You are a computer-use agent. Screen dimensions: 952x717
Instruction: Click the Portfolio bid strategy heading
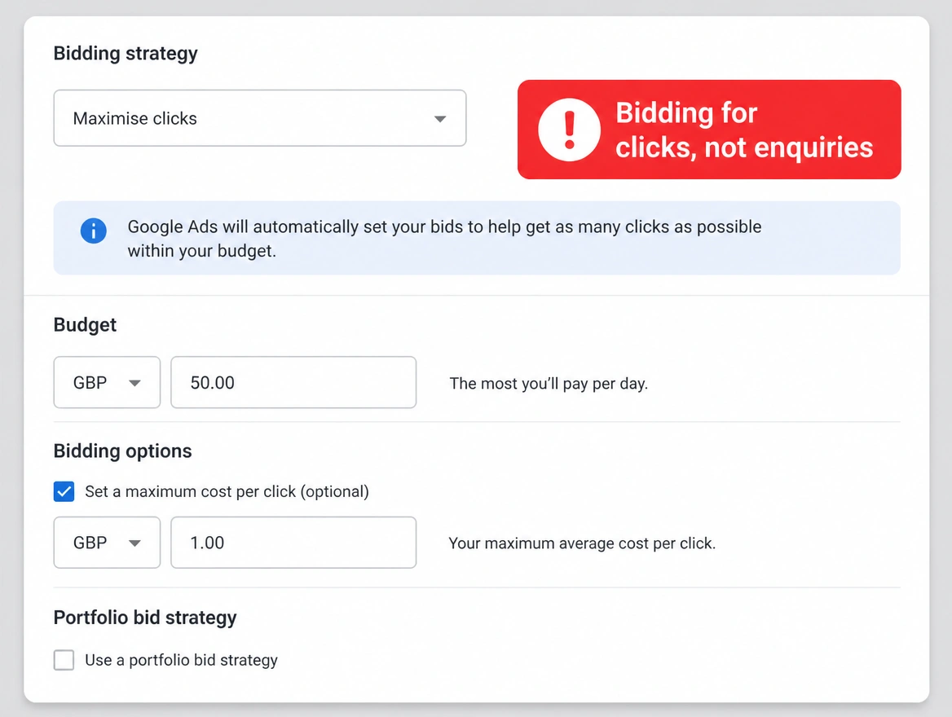pyautogui.click(x=145, y=618)
